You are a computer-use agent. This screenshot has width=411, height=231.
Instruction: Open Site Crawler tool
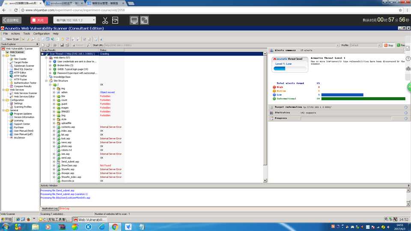point(20,59)
